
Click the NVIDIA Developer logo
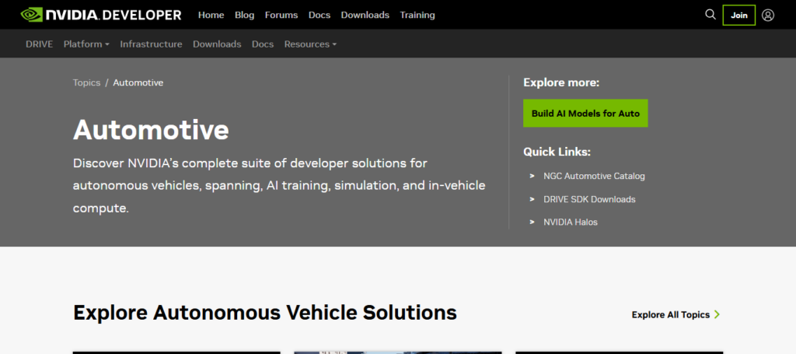(x=101, y=15)
